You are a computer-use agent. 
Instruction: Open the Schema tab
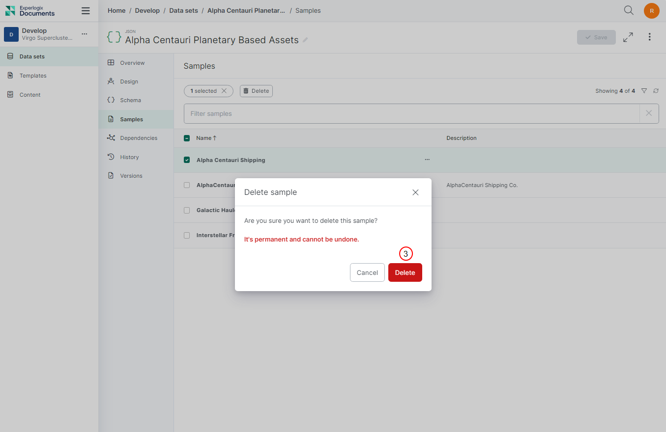coord(130,100)
